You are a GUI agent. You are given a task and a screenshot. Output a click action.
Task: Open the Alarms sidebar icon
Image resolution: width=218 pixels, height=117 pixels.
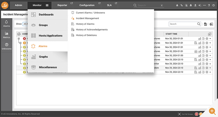pos(6,24)
